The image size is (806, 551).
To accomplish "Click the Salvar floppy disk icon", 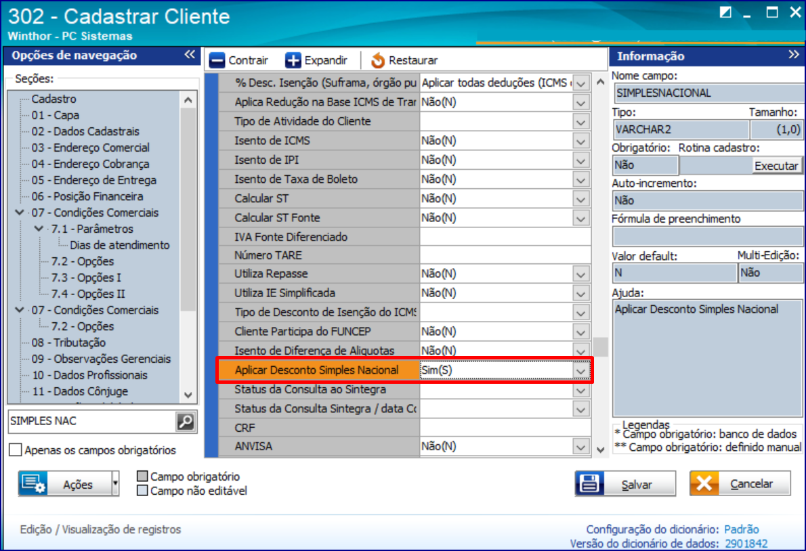I will pyautogui.click(x=589, y=484).
